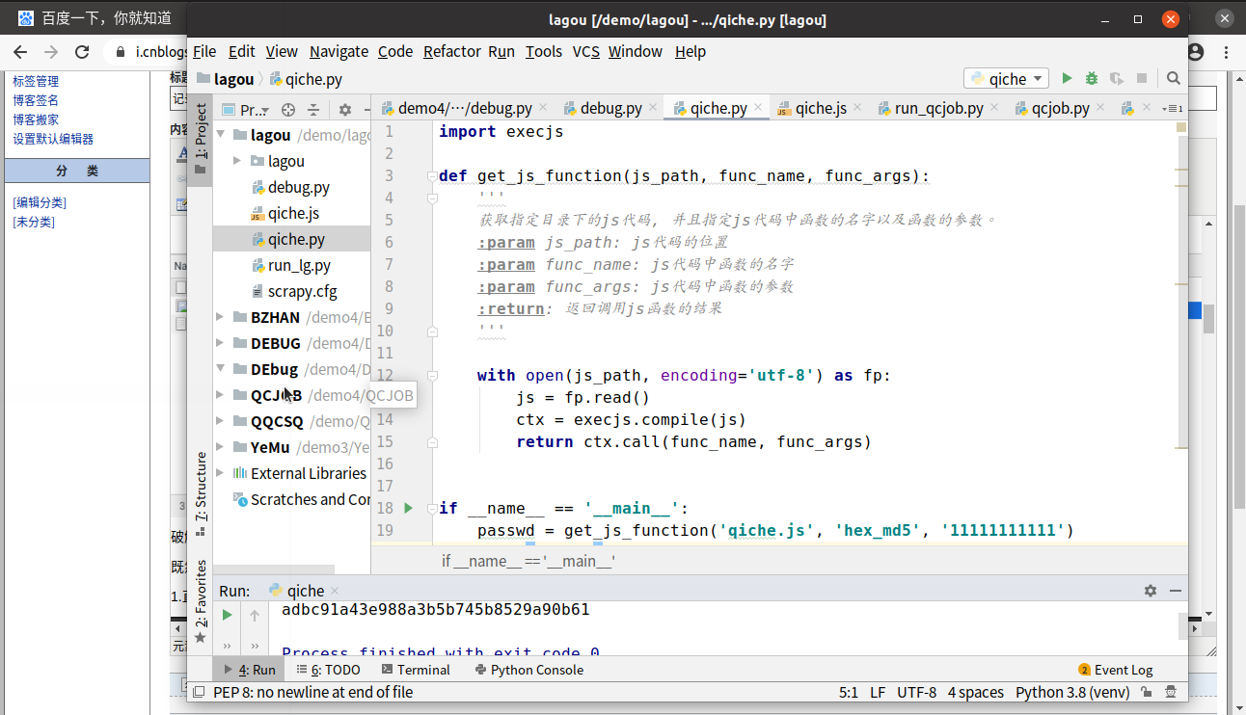Fold the with block at line 12
Viewport: 1246px width, 715px height.
pyautogui.click(x=432, y=375)
